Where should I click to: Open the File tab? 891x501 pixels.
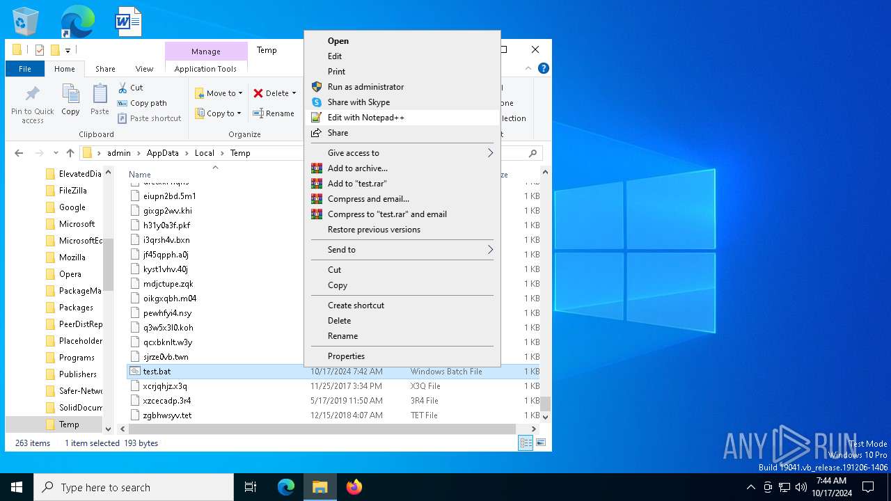point(25,69)
